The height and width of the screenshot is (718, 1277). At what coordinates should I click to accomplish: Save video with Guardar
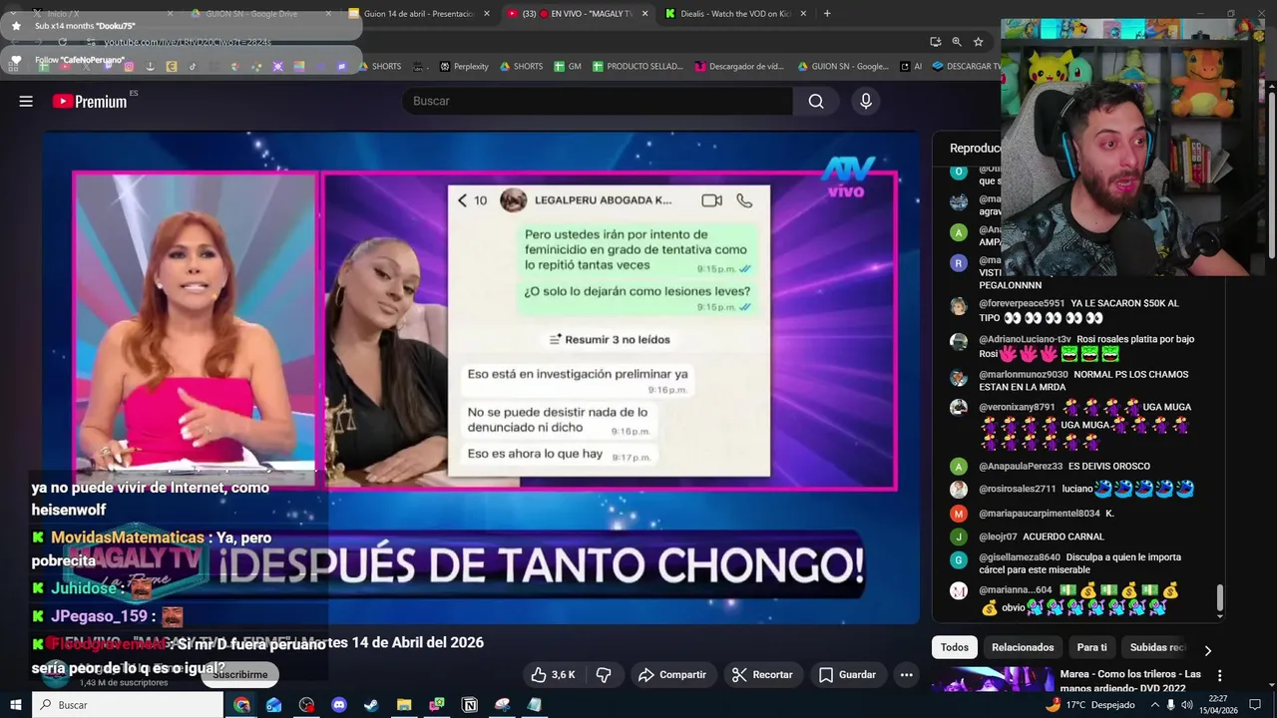[847, 675]
